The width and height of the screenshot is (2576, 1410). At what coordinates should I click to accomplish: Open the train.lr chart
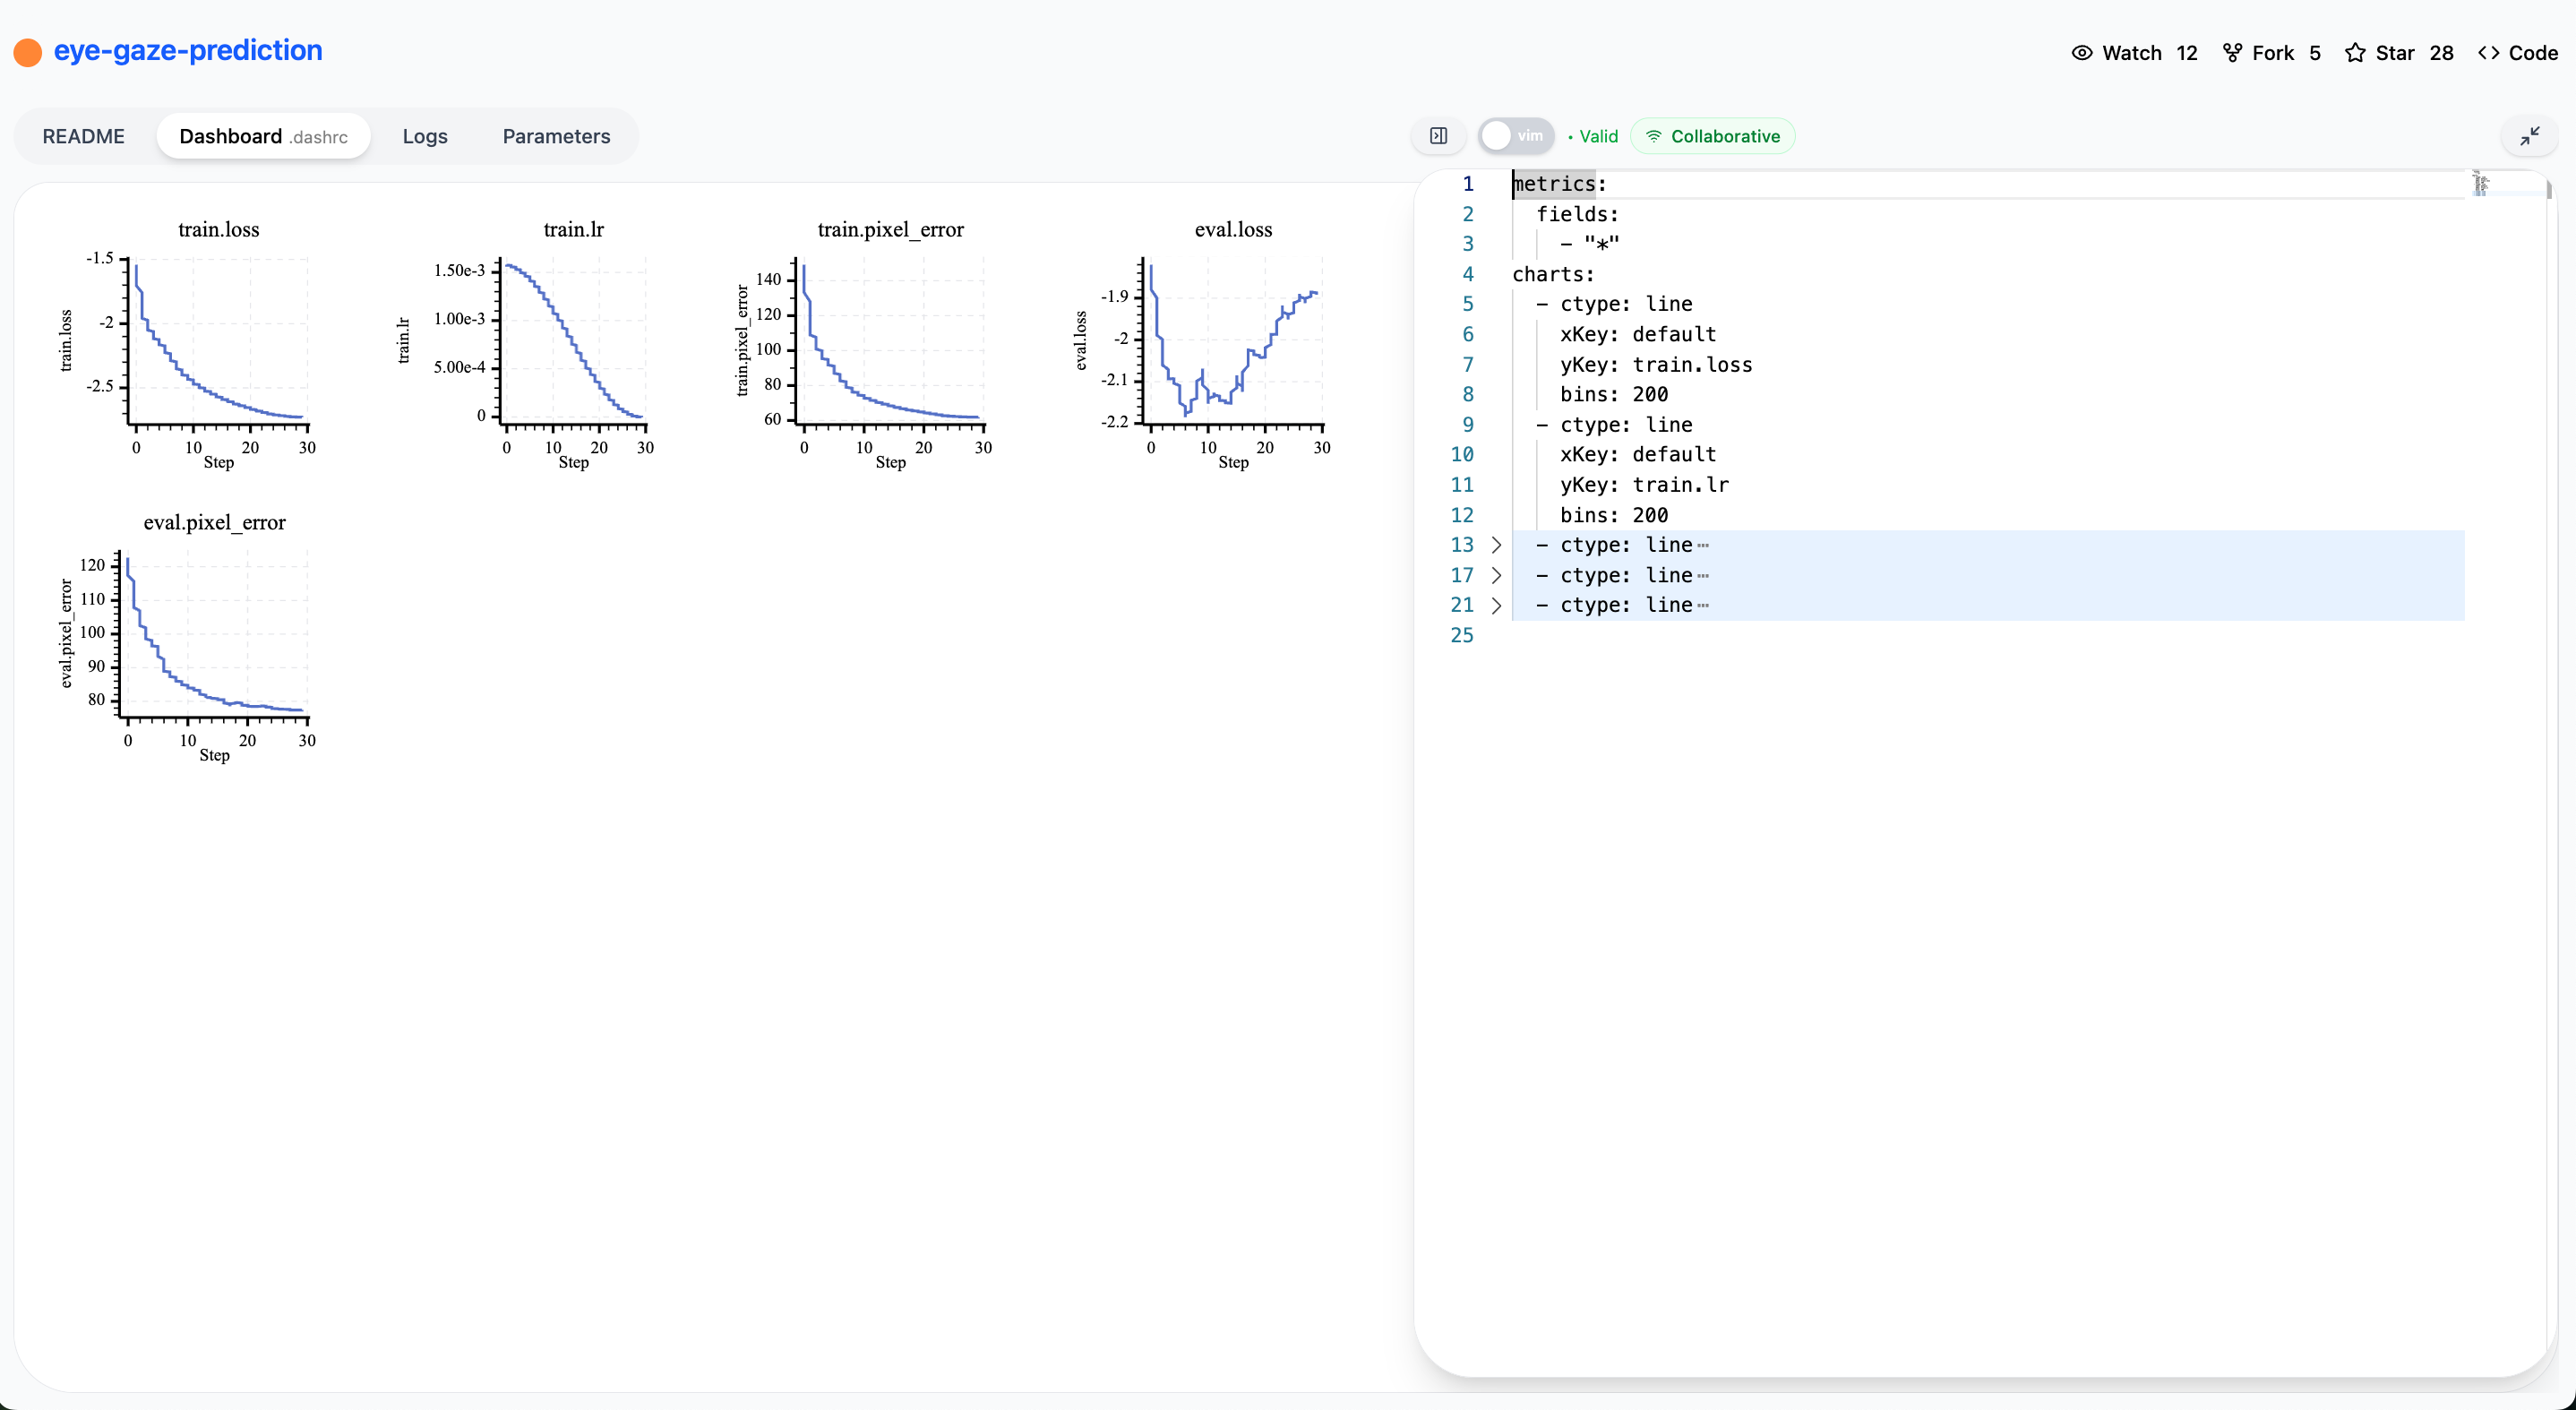click(x=527, y=344)
